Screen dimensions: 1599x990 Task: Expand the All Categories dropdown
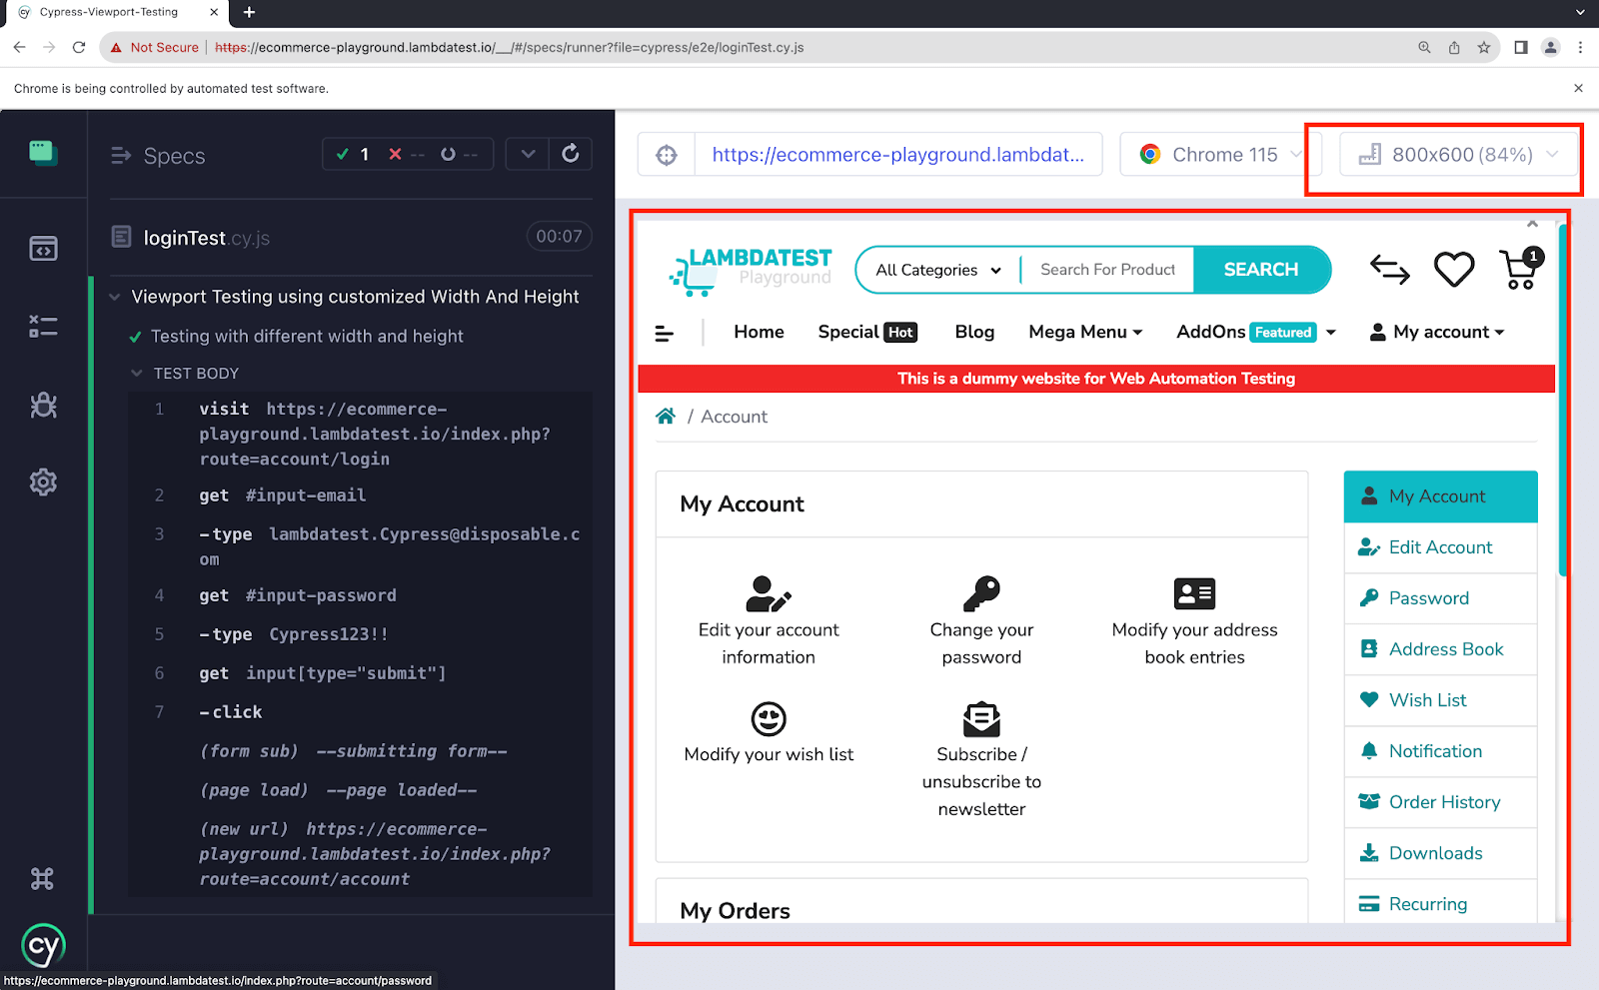pyautogui.click(x=937, y=270)
